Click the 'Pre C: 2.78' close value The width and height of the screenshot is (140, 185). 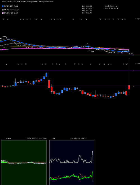(x=87, y=13)
